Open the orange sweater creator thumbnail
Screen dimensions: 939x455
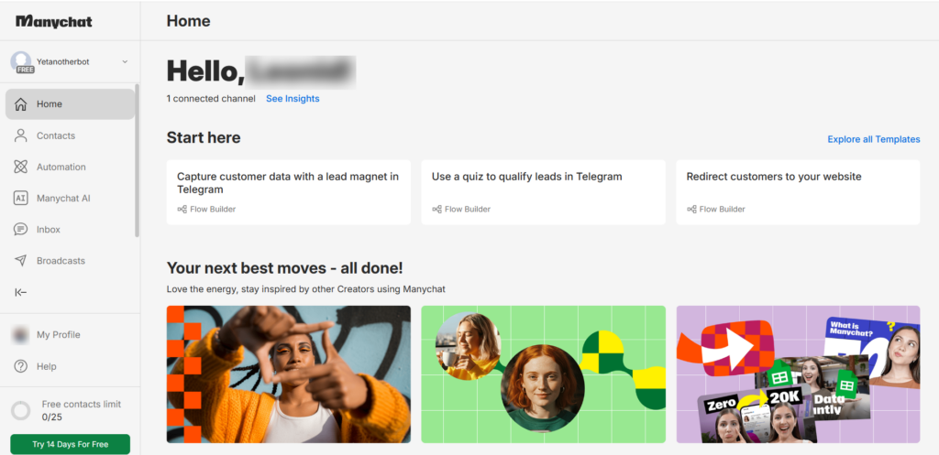click(x=289, y=374)
